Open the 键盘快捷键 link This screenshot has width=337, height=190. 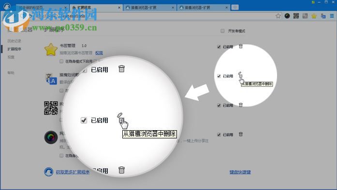pos(240,172)
